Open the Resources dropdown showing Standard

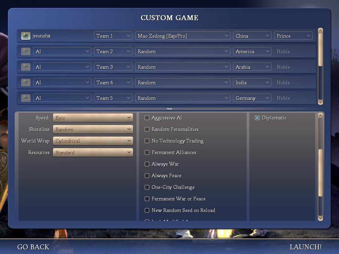[93, 152]
